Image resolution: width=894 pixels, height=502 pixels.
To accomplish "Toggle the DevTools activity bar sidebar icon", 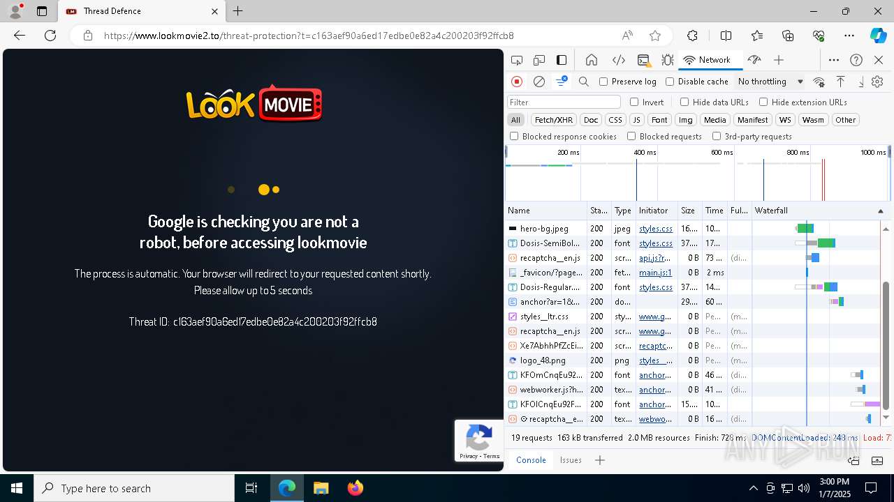I will point(562,60).
